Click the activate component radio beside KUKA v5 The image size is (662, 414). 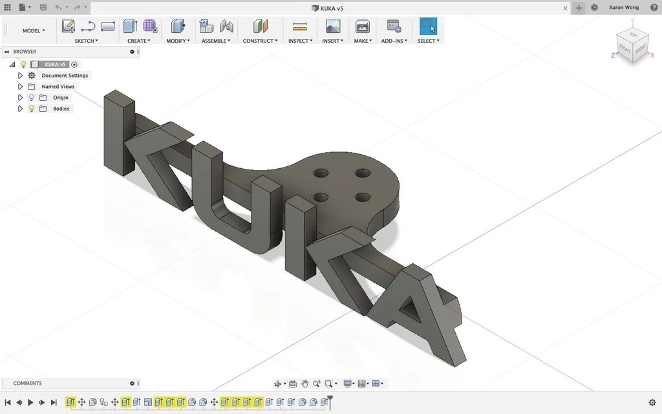[x=74, y=65]
